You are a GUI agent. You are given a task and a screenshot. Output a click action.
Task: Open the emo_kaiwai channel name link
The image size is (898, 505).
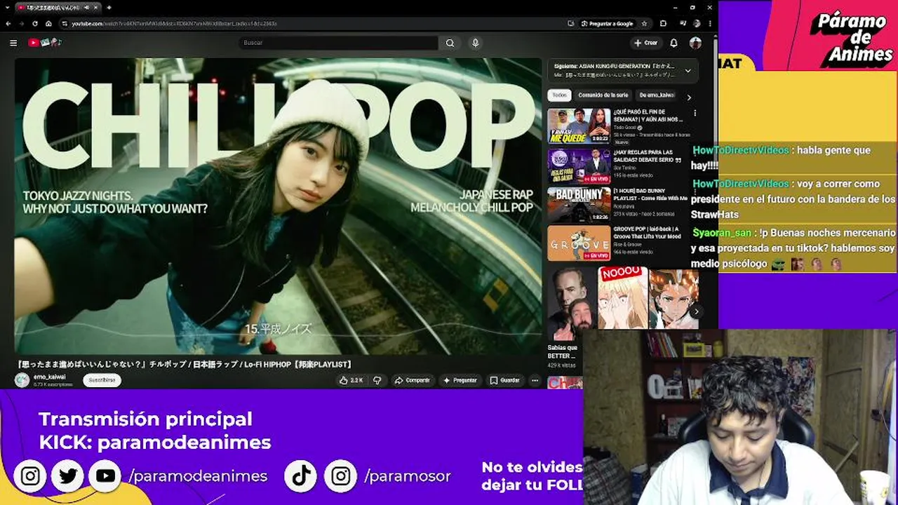[x=49, y=377]
